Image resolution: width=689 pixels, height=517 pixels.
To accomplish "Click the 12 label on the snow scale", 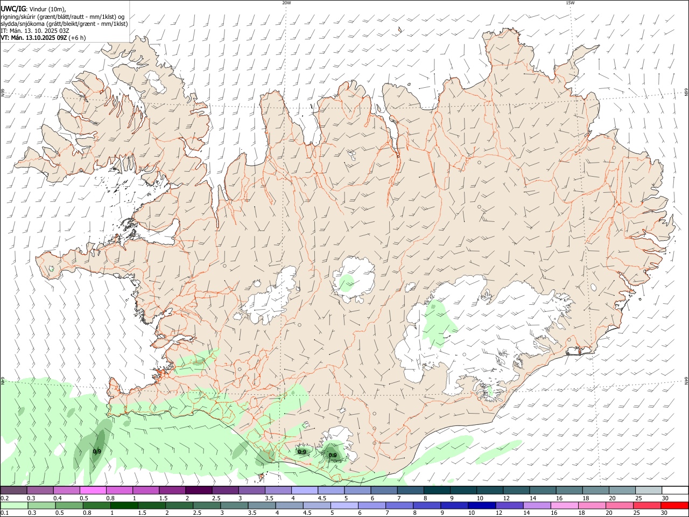I will (x=507, y=498).
